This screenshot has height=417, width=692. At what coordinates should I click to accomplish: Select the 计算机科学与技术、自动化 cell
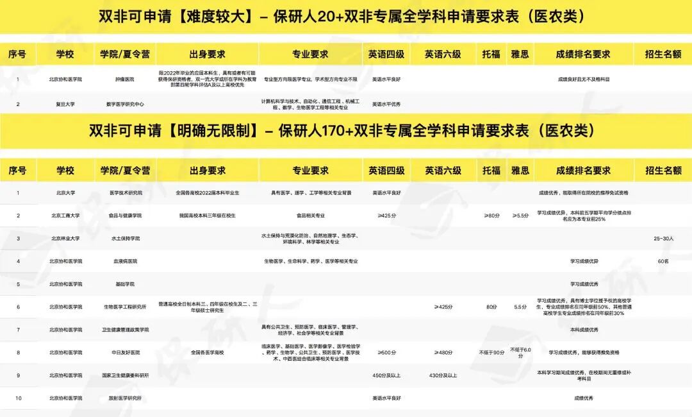tap(311, 104)
